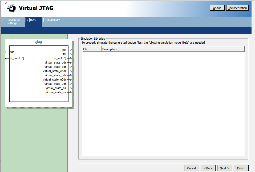
Task: Select the vjtag block title
Action: click(38, 42)
